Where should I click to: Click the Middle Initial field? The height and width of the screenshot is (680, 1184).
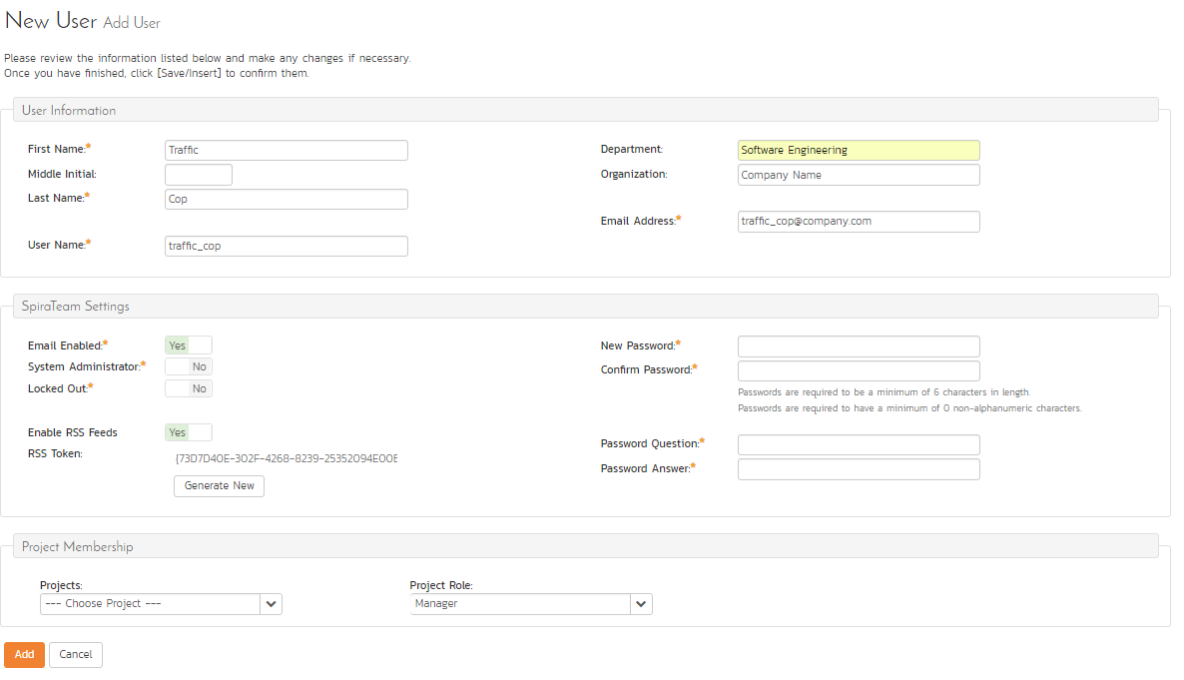pos(198,175)
